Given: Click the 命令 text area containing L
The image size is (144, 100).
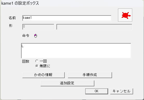Looking at the screenshot, I should click(76, 51).
